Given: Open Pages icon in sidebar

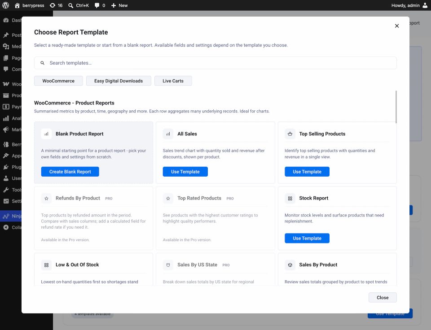Looking at the screenshot, I should click(x=6, y=58).
